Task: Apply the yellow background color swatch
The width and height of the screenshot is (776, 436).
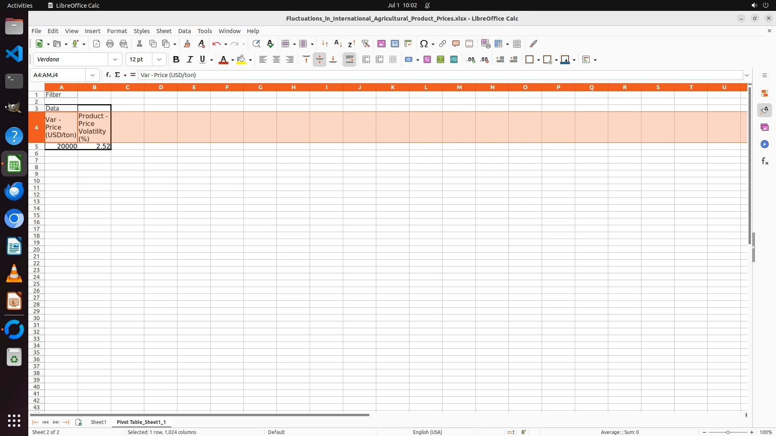Action: click(x=241, y=60)
